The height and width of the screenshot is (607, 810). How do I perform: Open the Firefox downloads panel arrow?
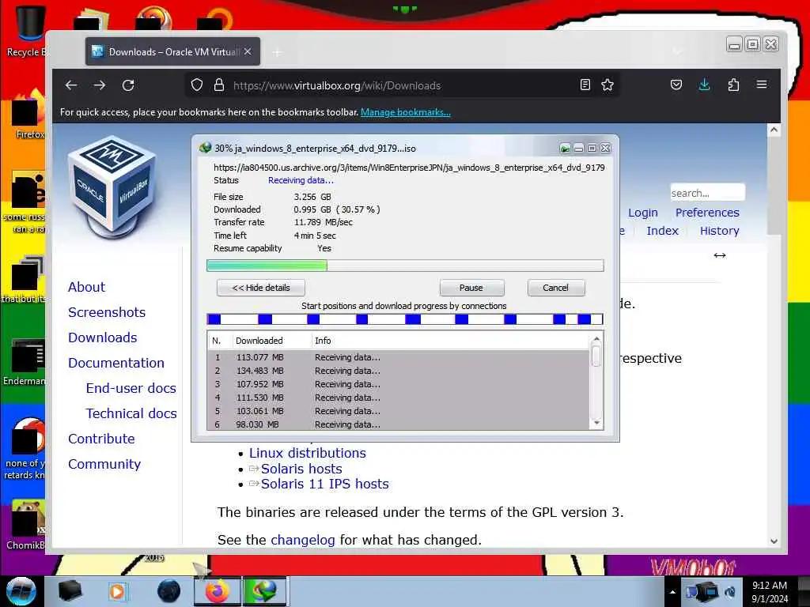704,85
